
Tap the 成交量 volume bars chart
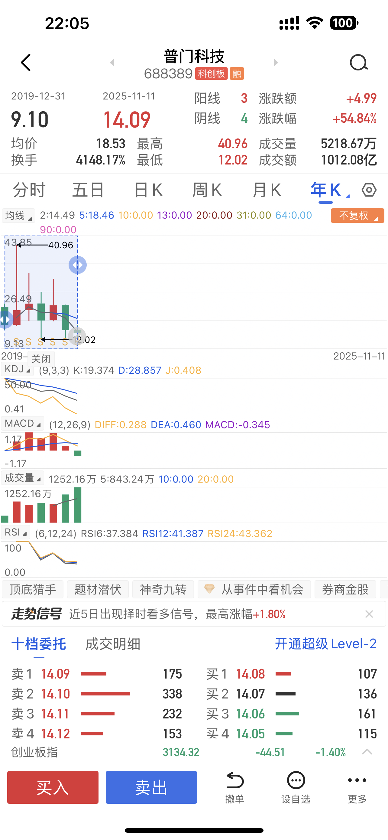194,505
